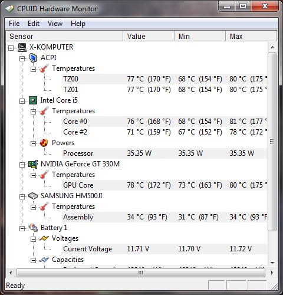The height and width of the screenshot is (295, 283).
Task: Click the X-KOMPUTER label
Action: point(51,47)
